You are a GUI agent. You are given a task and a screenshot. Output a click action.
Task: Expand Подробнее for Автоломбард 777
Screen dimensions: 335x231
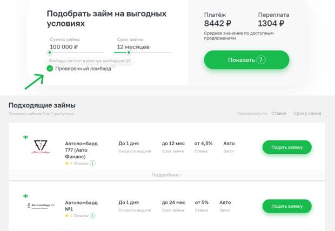[166, 175]
